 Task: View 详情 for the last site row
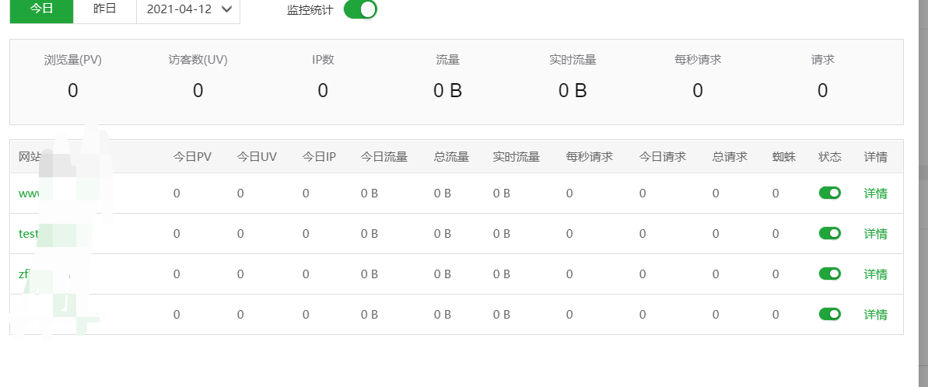[x=875, y=314]
